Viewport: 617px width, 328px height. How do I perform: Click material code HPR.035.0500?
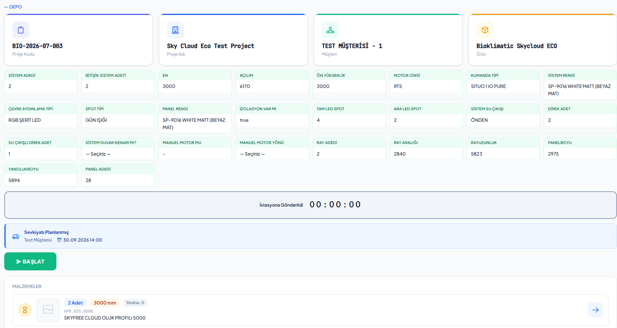pos(79,311)
